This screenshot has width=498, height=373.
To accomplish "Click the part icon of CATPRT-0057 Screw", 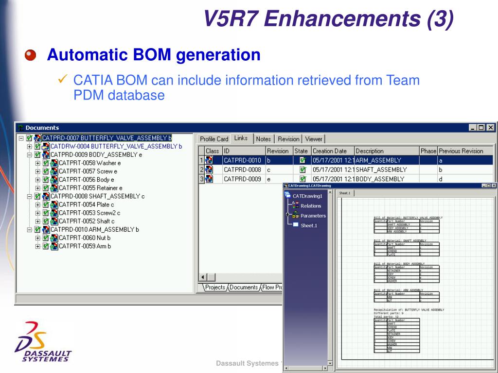I will (54, 171).
